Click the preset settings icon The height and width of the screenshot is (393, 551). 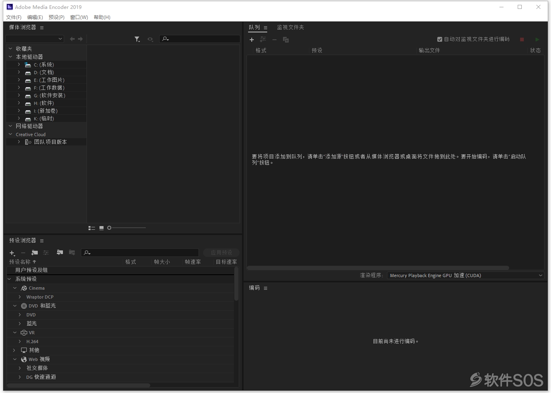tap(46, 252)
